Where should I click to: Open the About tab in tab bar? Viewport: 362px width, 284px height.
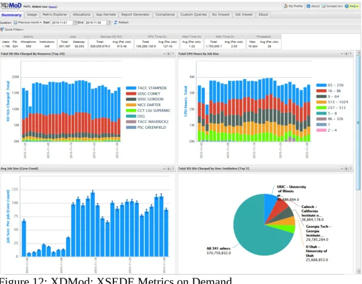pyautogui.click(x=263, y=14)
